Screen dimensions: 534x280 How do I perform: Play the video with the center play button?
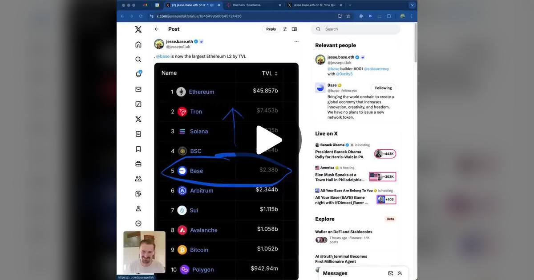coord(268,140)
